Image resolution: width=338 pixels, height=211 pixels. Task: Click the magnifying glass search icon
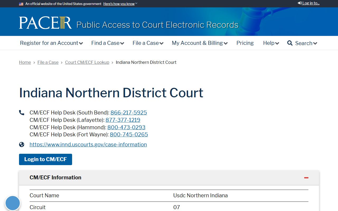[x=290, y=43]
